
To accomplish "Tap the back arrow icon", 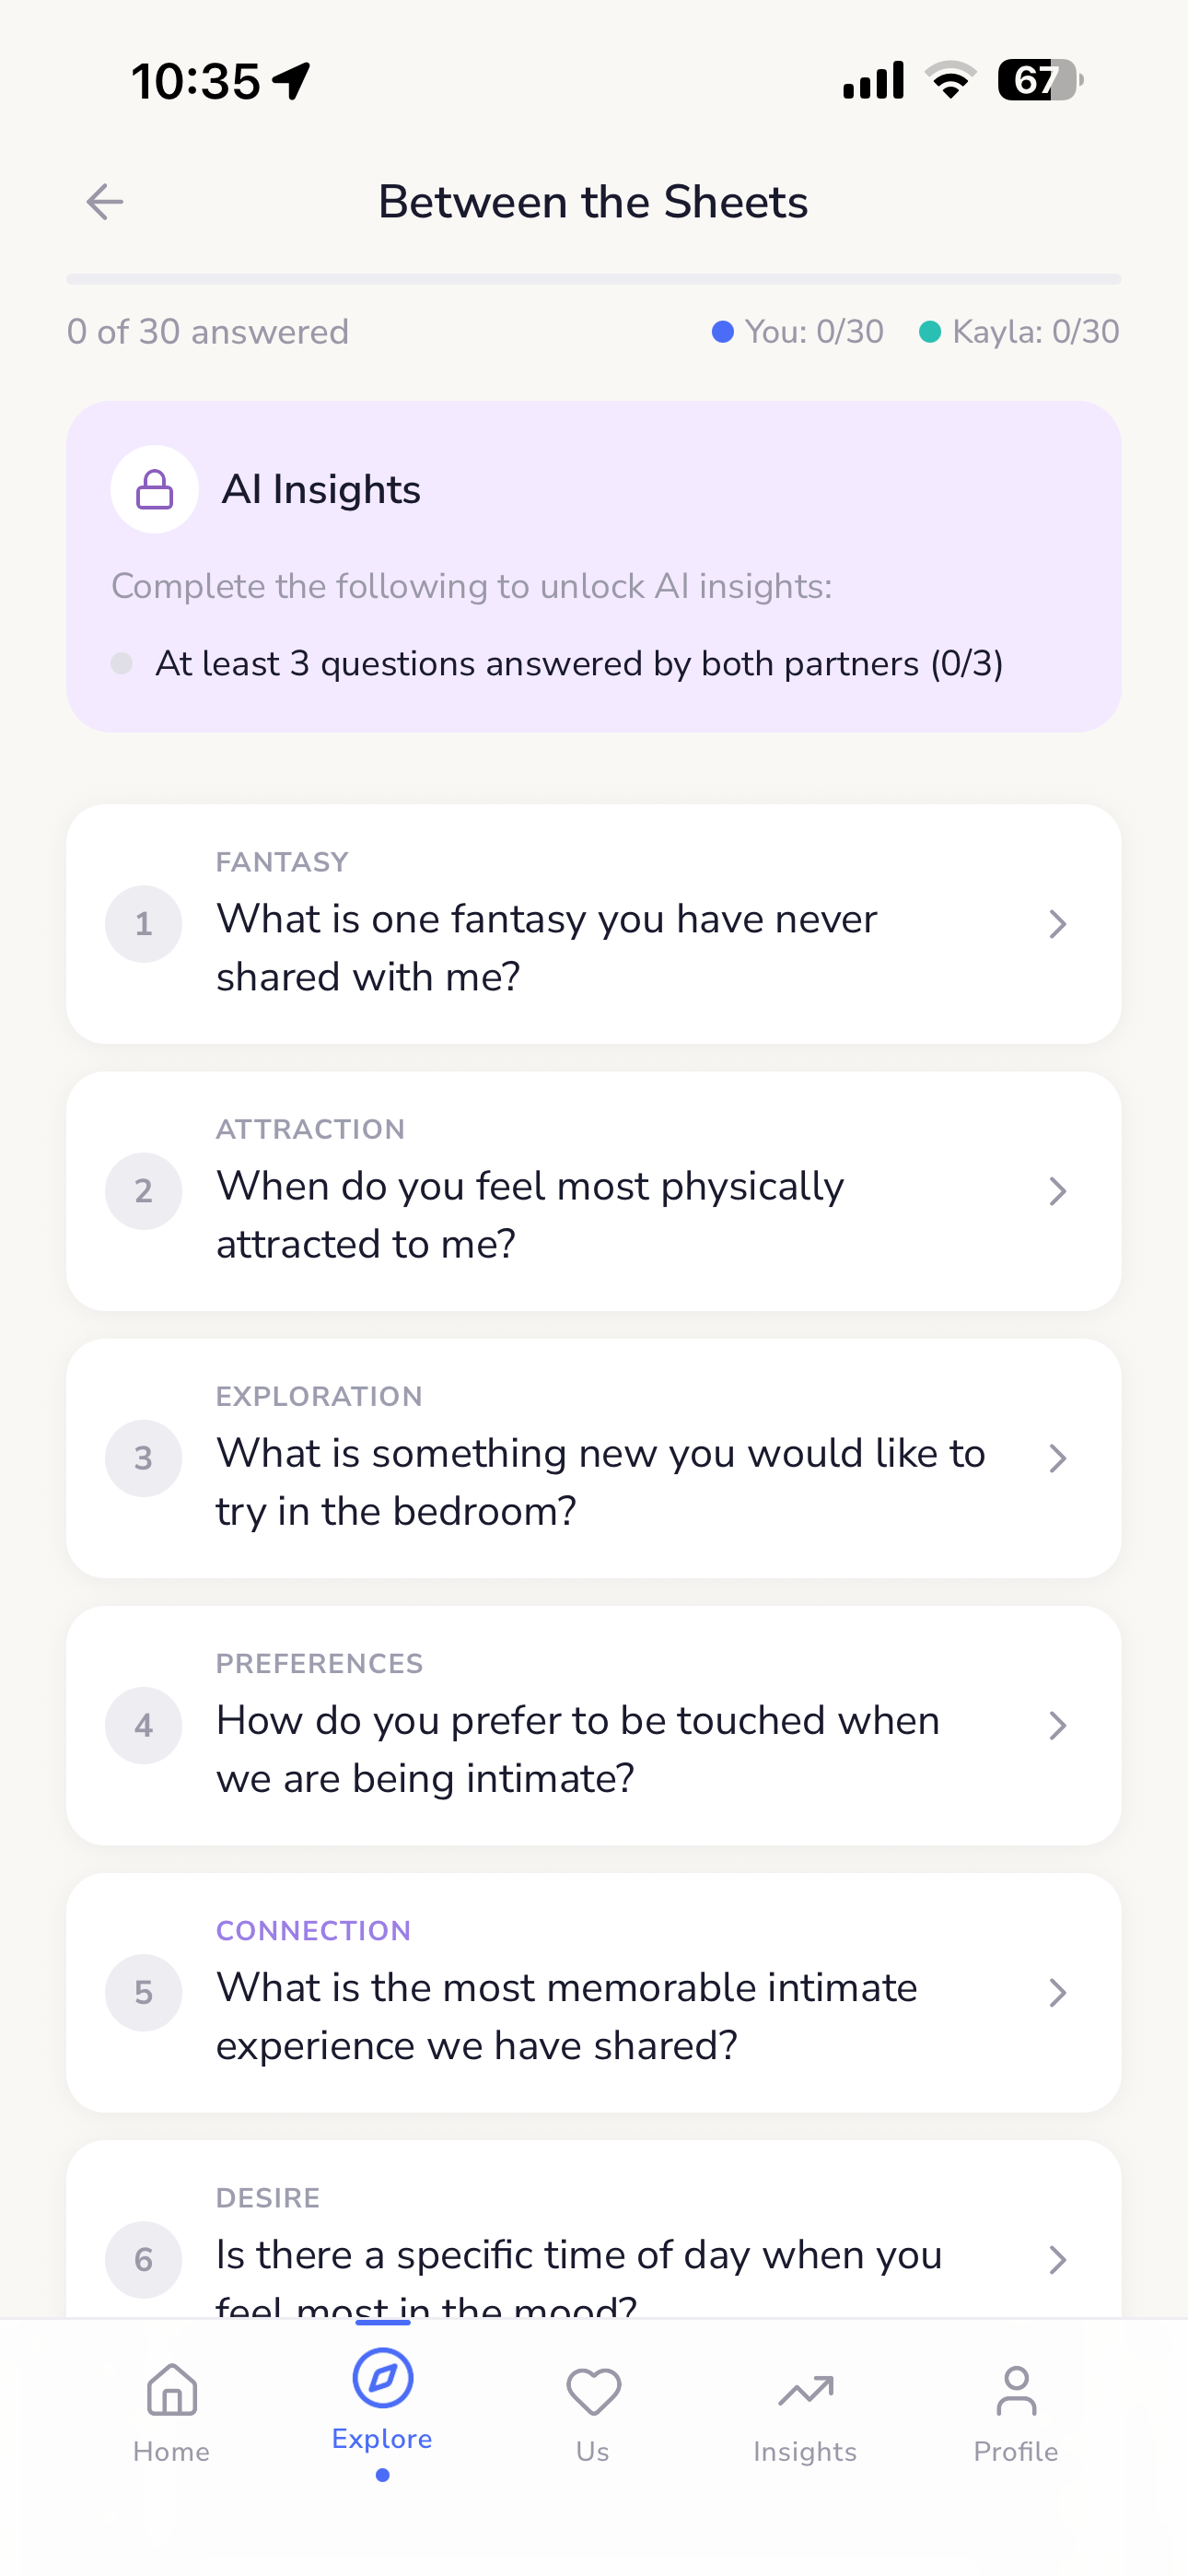I will [x=105, y=202].
